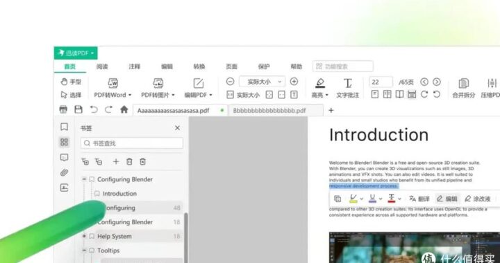500x263 pixels.
Task: Open comments panel from sidebar
Action: 64,158
